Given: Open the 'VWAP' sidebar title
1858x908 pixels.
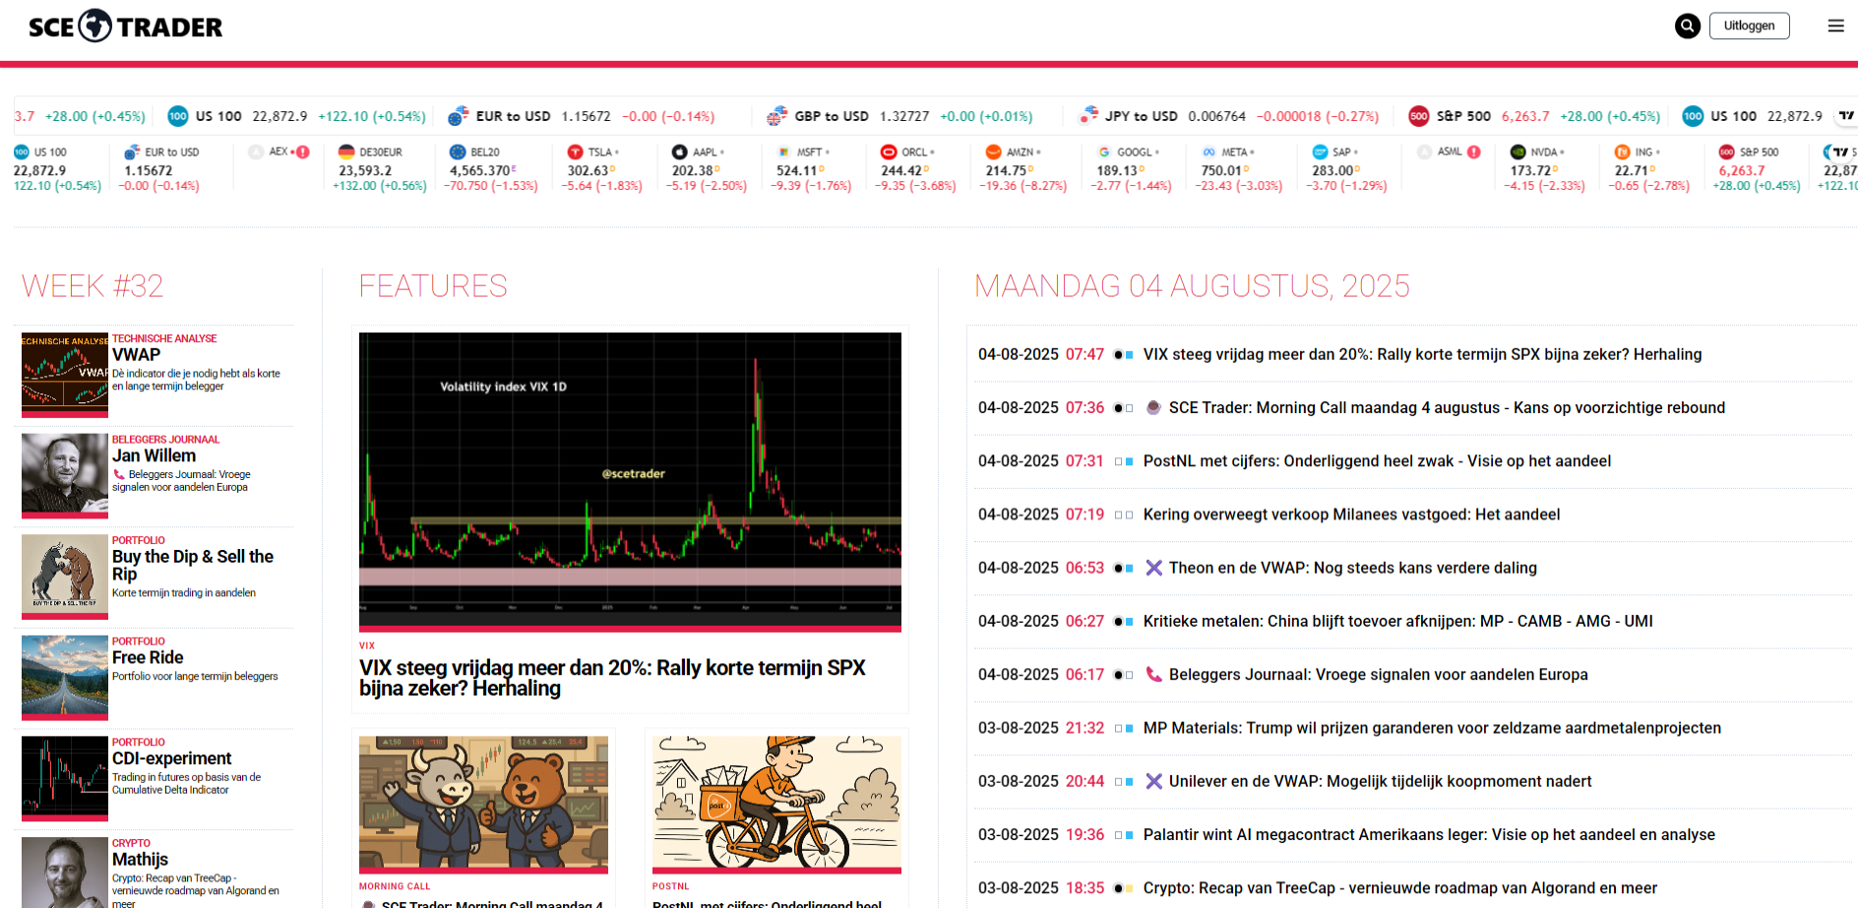Looking at the screenshot, I should pos(136,355).
